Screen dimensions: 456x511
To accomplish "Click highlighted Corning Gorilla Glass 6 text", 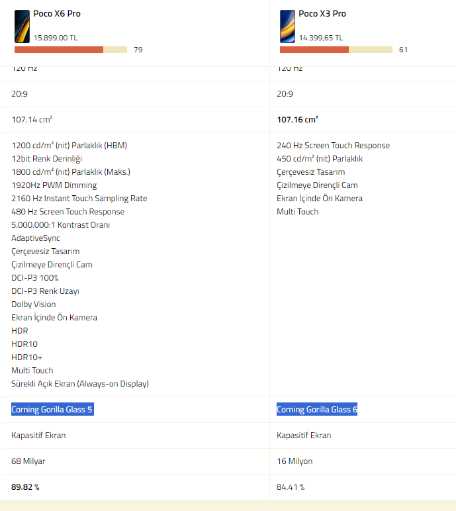I will pos(316,410).
